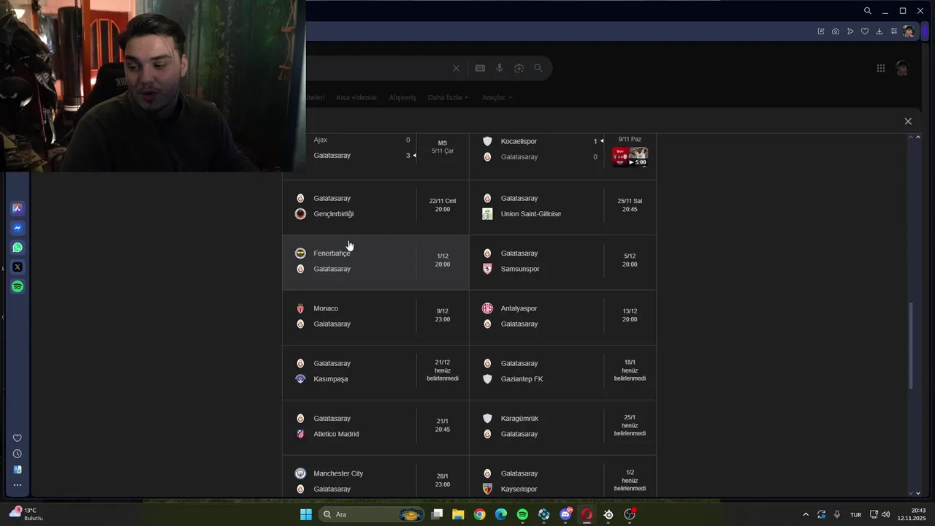
Task: Open Galatasaray vs Kayserispor fixture
Action: 562,477
